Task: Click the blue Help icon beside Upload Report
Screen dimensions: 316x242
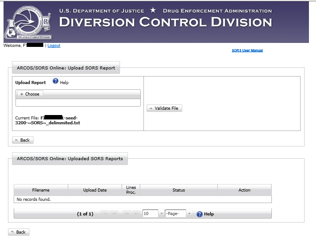Action: 56,81
